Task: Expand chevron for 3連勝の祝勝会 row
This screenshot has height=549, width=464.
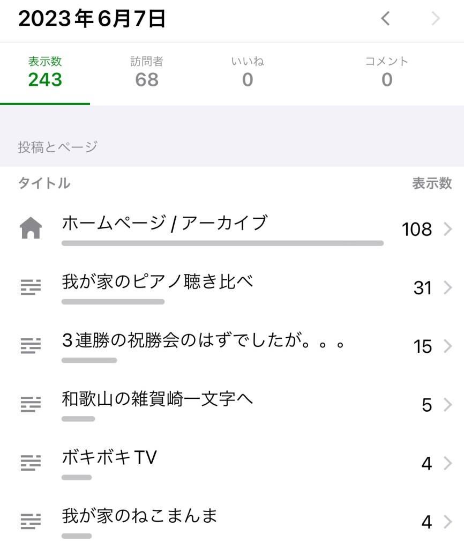Action: [448, 346]
